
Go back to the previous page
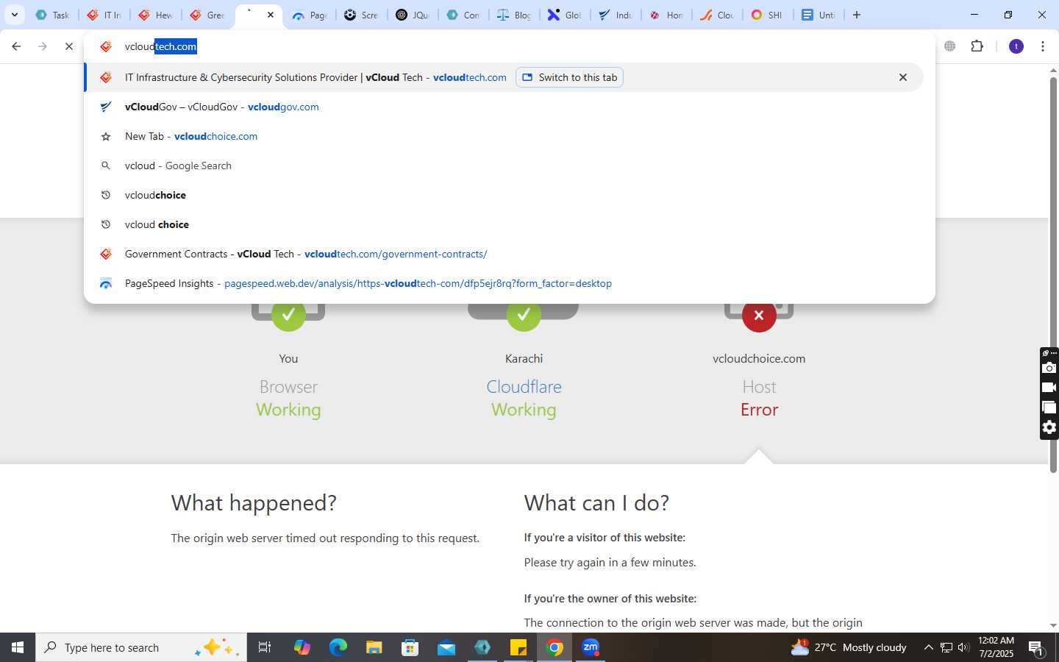click(16, 46)
